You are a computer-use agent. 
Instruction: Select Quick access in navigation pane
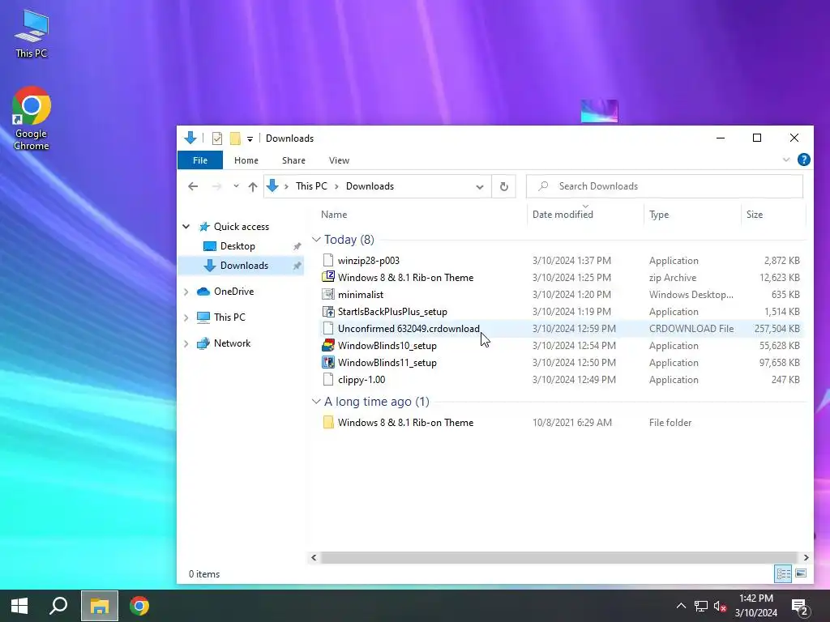tap(242, 227)
